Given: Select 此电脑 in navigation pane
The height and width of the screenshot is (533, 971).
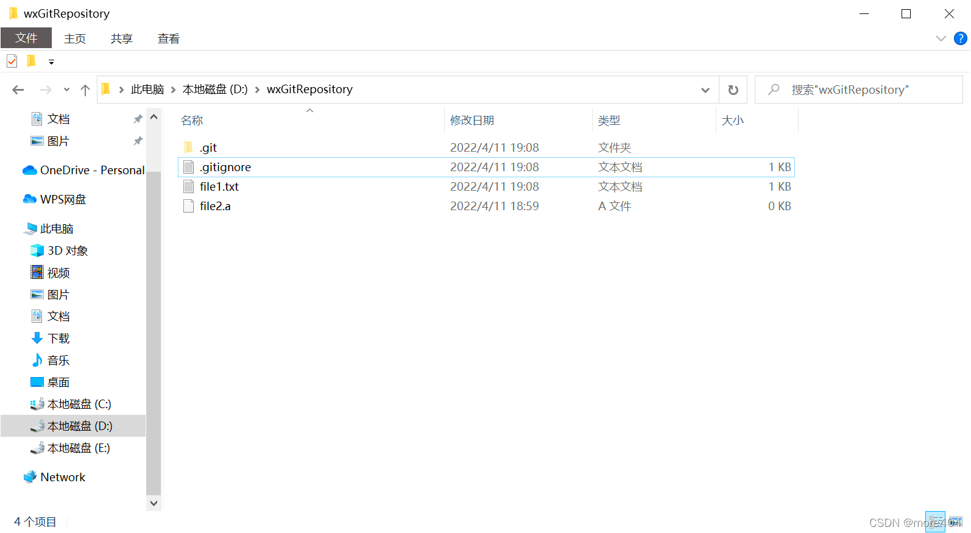Looking at the screenshot, I should pos(49,228).
